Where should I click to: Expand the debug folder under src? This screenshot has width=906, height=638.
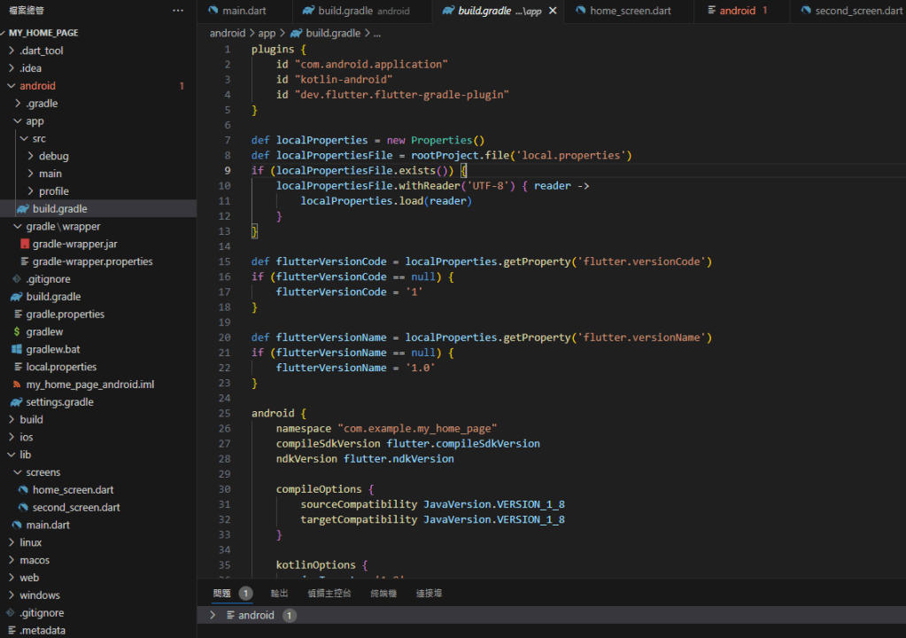tap(53, 156)
